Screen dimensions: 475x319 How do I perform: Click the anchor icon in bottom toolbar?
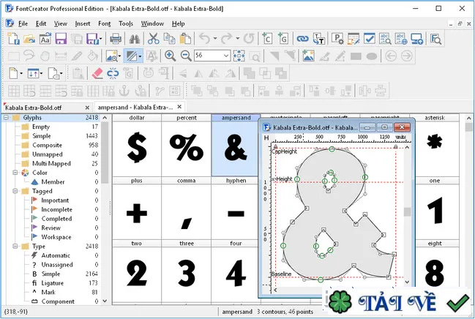124,90
